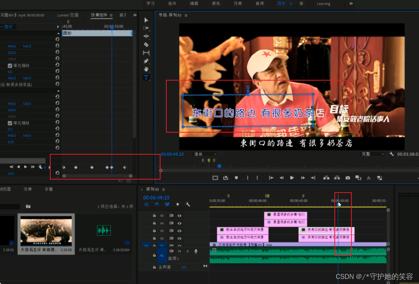Click the Mark In brace button
The height and width of the screenshot is (284, 419).
tap(248, 178)
